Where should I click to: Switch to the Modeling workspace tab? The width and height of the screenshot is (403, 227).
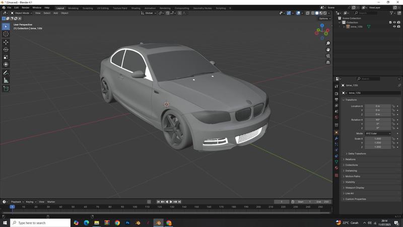(73, 8)
